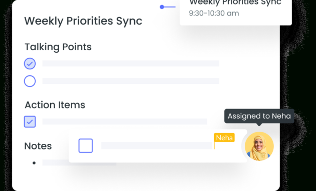Click the yellow Neha cursor tag
Screen dimensions: 316x191
tap(224, 138)
